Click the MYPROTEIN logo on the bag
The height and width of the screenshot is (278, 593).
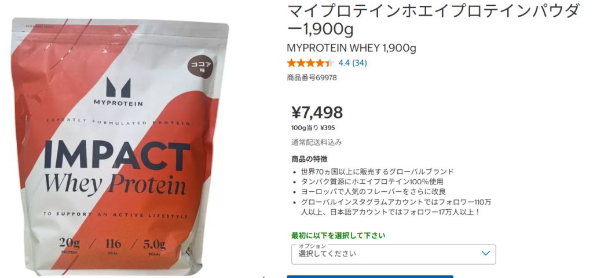(x=118, y=92)
